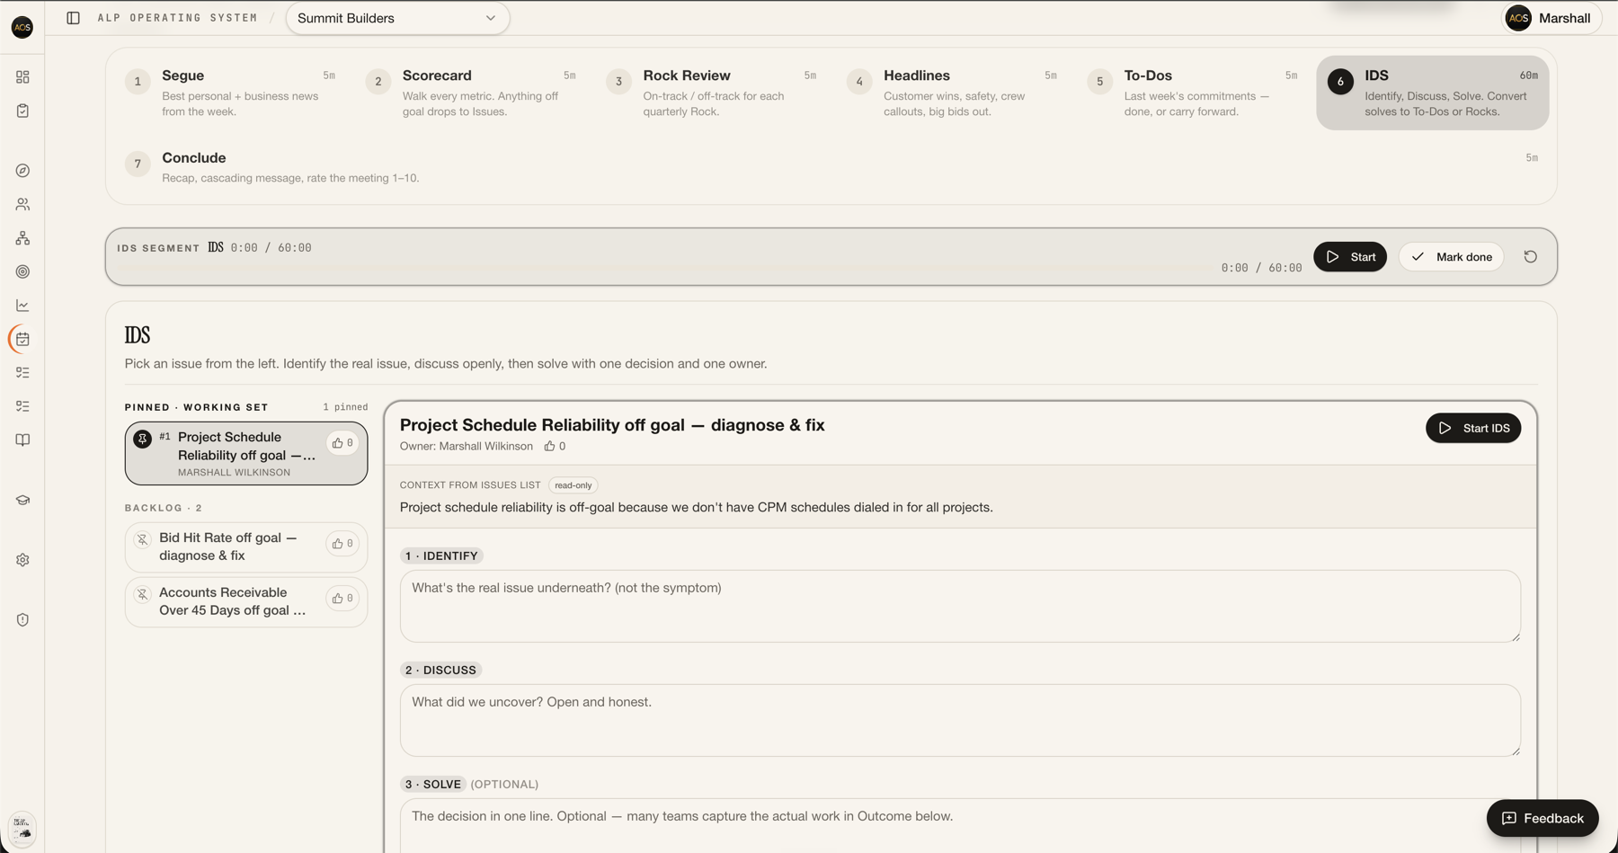The height and width of the screenshot is (853, 1618).
Task: Collapse the sidebar panel toggle
Action: tap(74, 18)
